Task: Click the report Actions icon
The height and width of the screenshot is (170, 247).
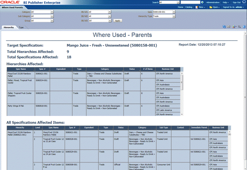Action: pyautogui.click(x=239, y=27)
